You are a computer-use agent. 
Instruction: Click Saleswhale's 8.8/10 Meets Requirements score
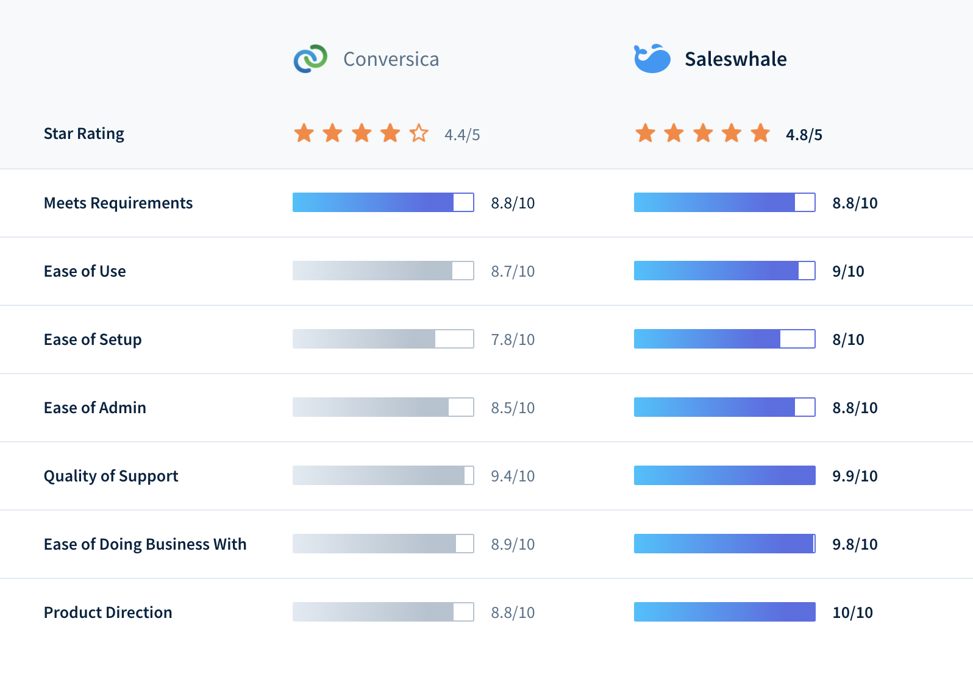(855, 203)
